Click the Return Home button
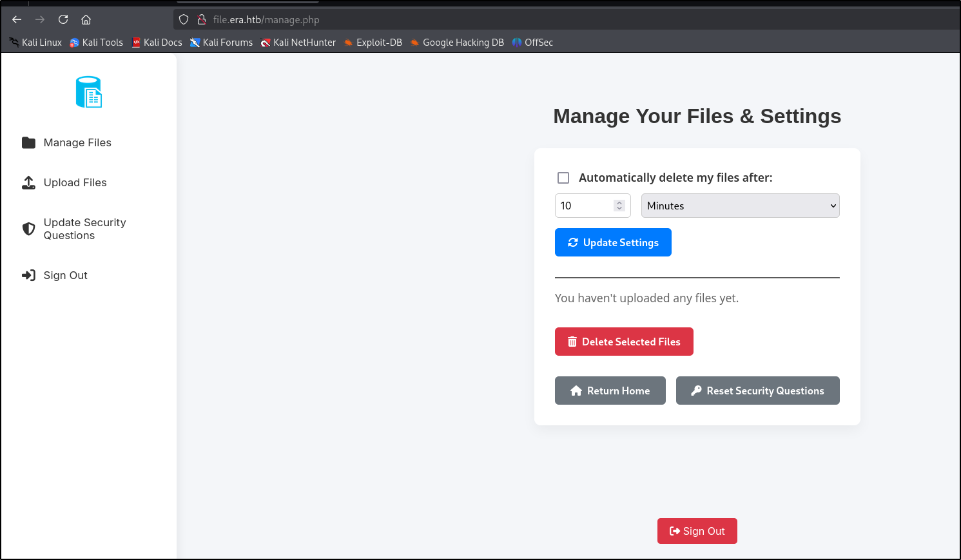961x560 pixels. pyautogui.click(x=610, y=391)
